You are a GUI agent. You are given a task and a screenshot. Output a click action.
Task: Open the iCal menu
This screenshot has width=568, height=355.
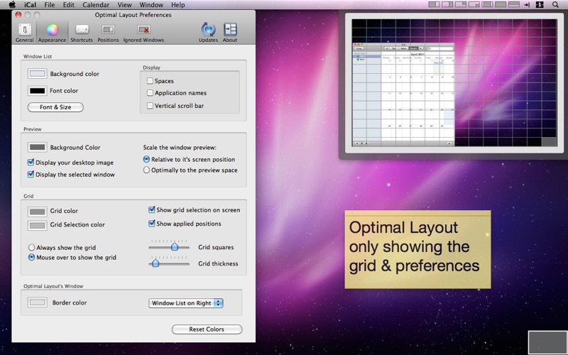point(30,5)
